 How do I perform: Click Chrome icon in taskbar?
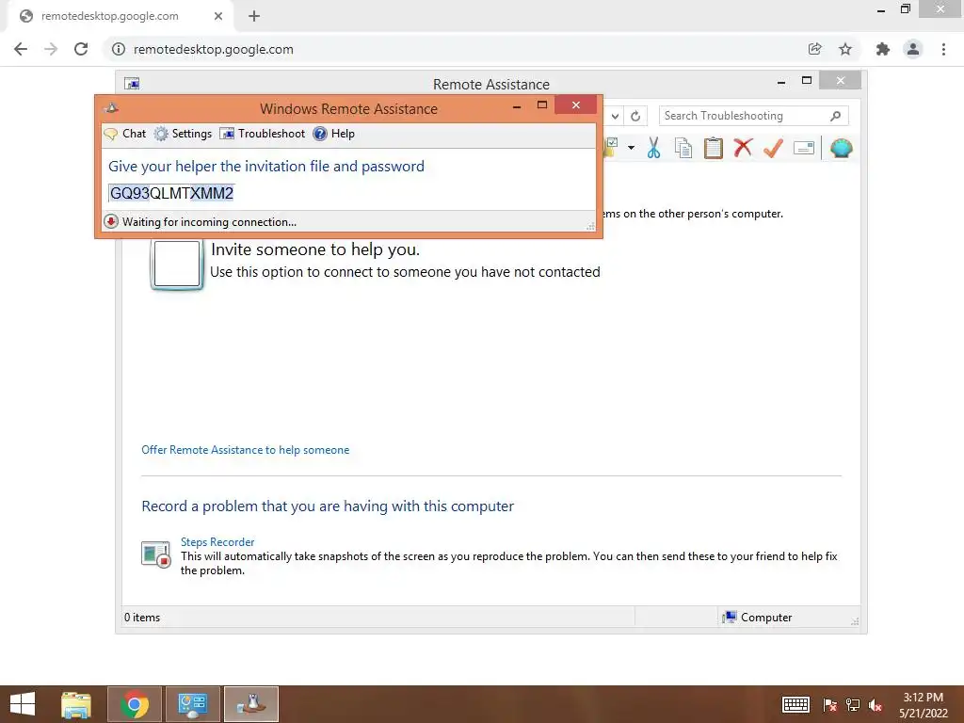pyautogui.click(x=135, y=704)
